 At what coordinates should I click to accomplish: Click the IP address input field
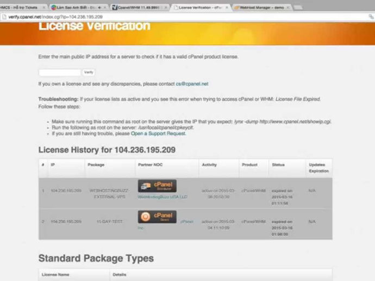[x=60, y=72]
